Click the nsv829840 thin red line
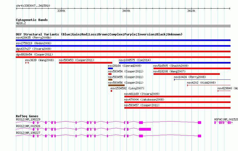 coord(224,91)
